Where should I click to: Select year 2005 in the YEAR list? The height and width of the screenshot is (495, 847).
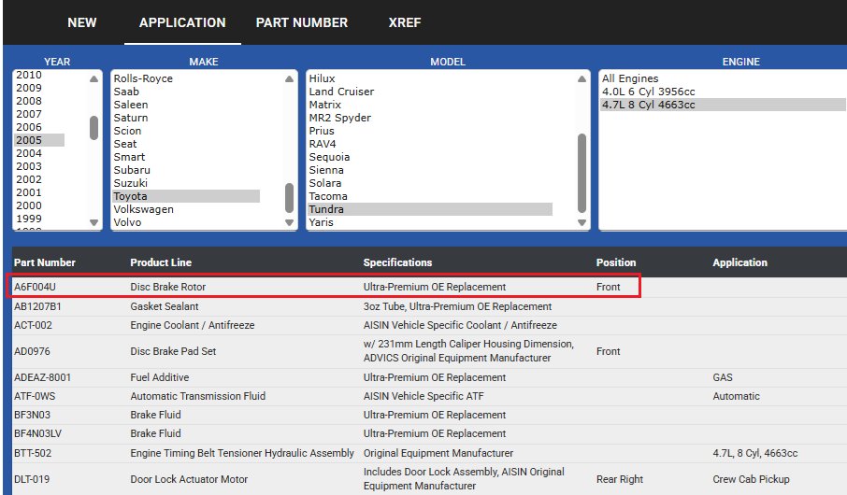coord(39,140)
